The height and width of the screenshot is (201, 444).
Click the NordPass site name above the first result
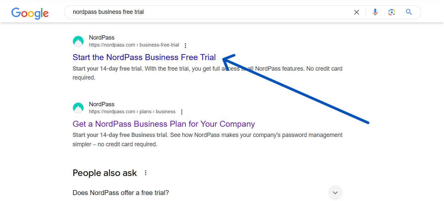(102, 38)
